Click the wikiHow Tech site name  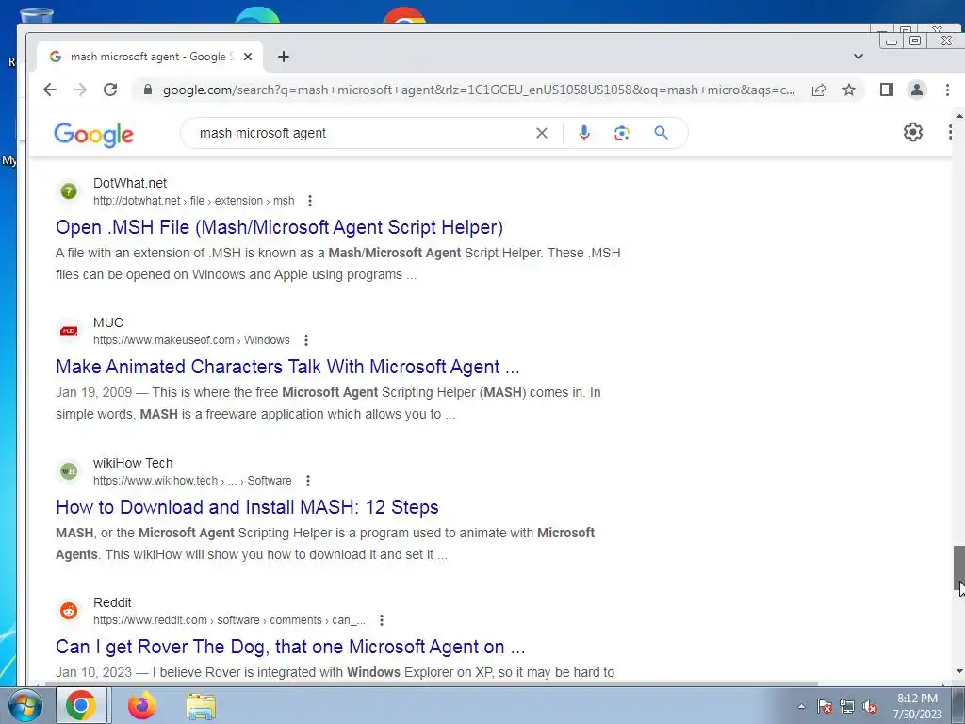pyautogui.click(x=133, y=463)
